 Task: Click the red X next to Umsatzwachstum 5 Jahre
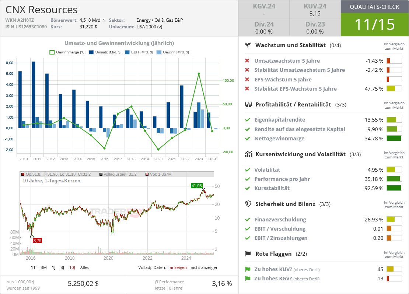pyautogui.click(x=247, y=61)
